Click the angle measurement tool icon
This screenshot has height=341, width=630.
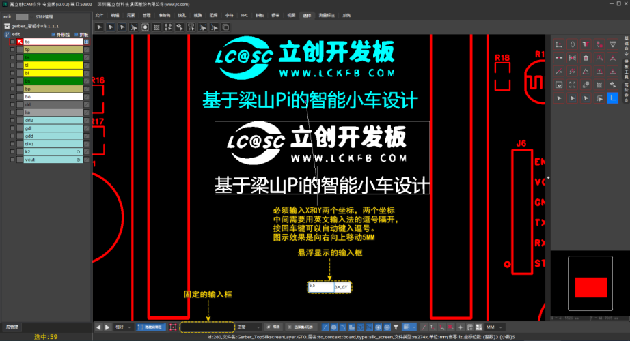pos(586,72)
